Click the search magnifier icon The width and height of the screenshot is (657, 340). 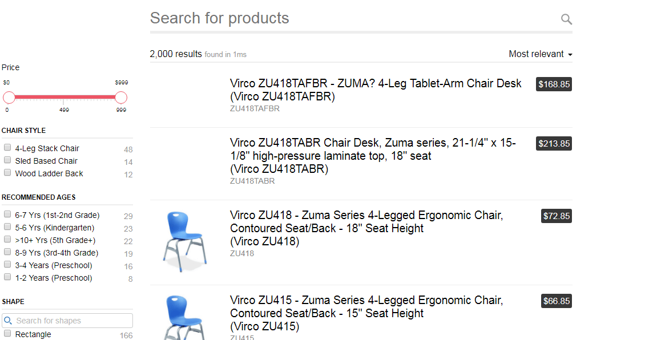click(566, 19)
